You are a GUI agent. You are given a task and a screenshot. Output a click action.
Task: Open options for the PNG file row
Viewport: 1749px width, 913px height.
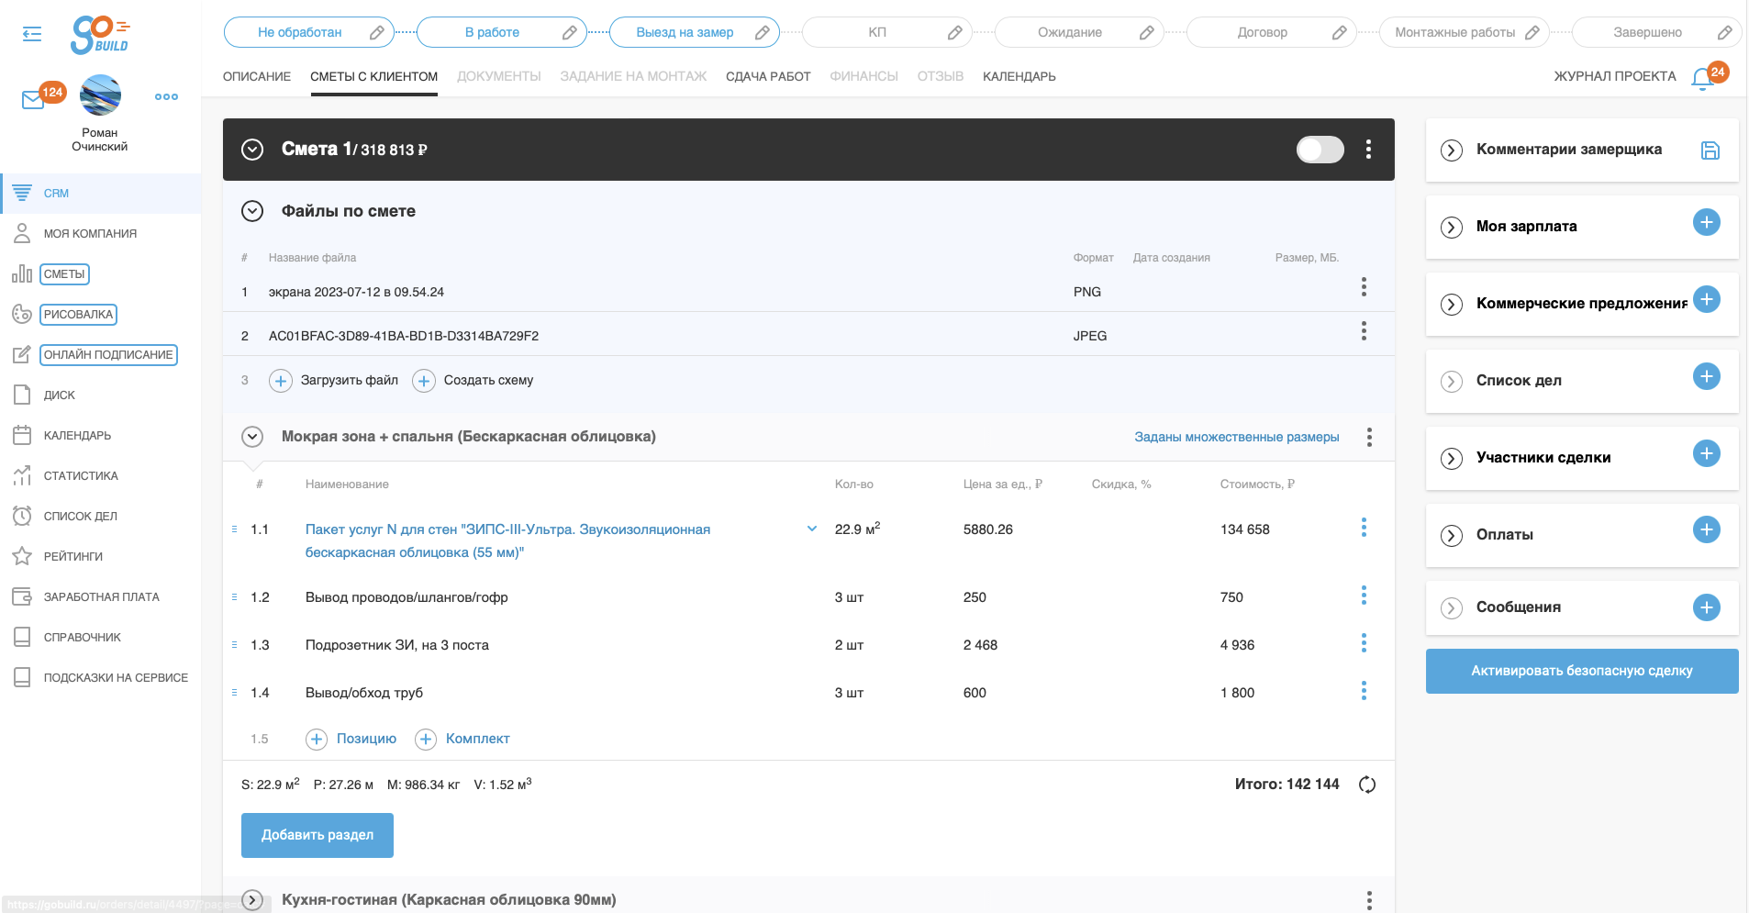(x=1364, y=287)
